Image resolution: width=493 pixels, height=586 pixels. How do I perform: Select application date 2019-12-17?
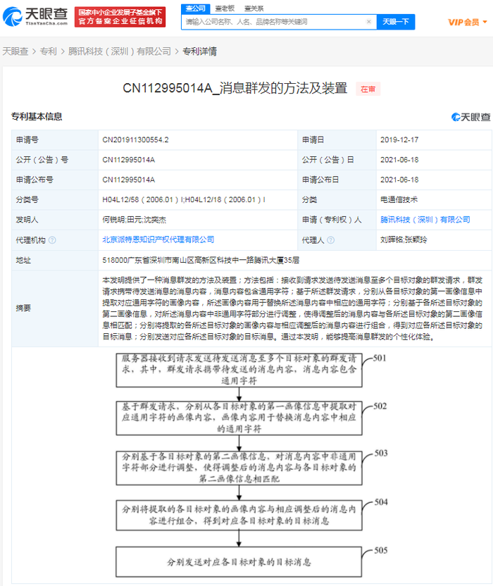pos(399,139)
